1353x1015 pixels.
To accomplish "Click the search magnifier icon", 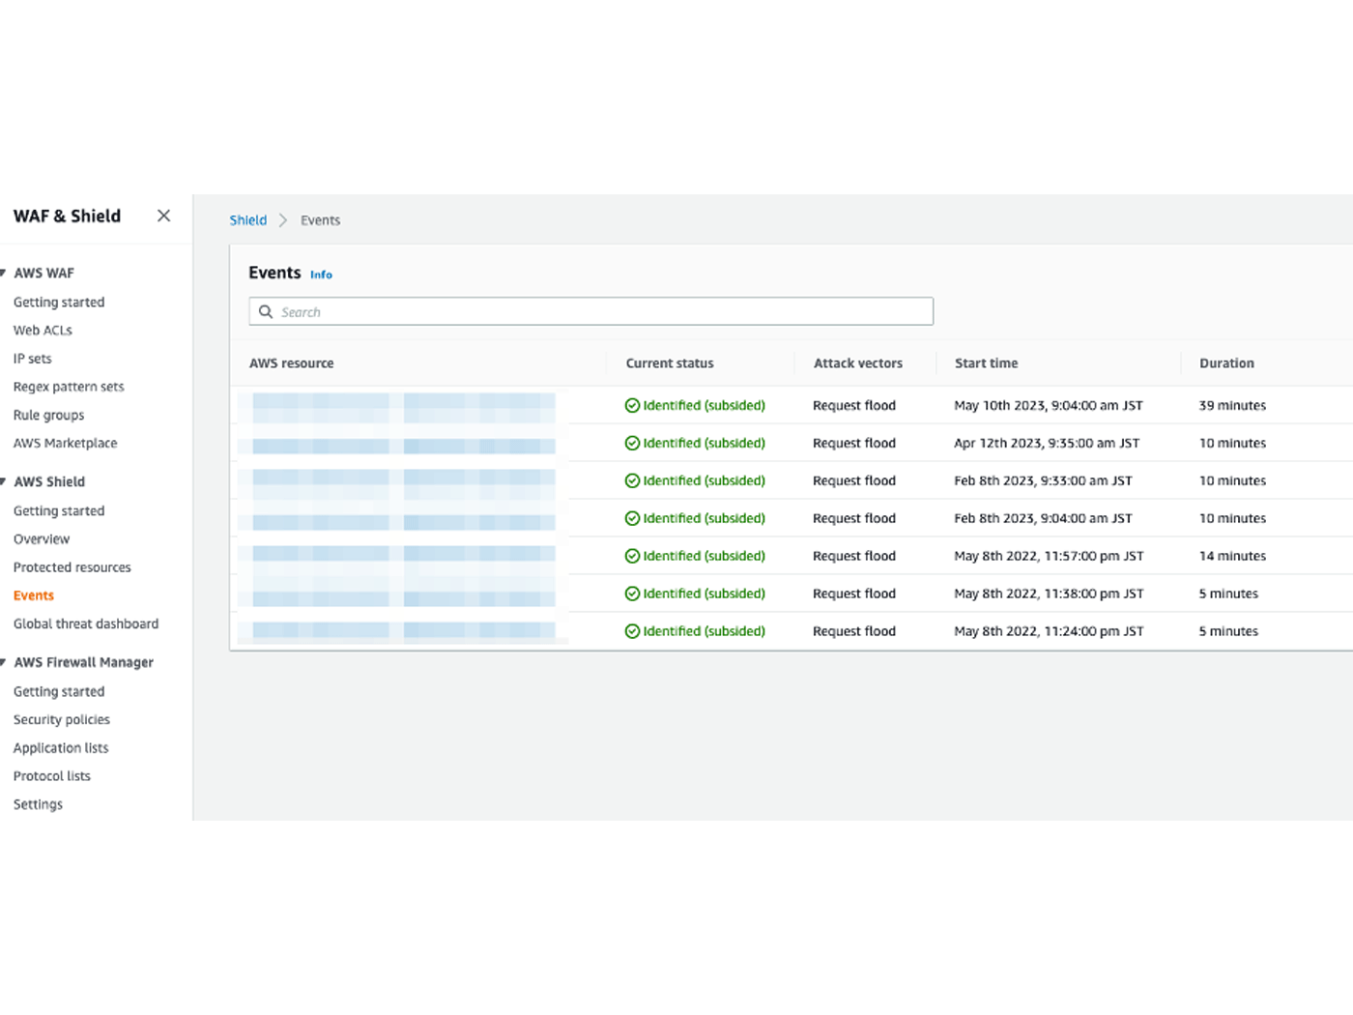I will click(266, 311).
